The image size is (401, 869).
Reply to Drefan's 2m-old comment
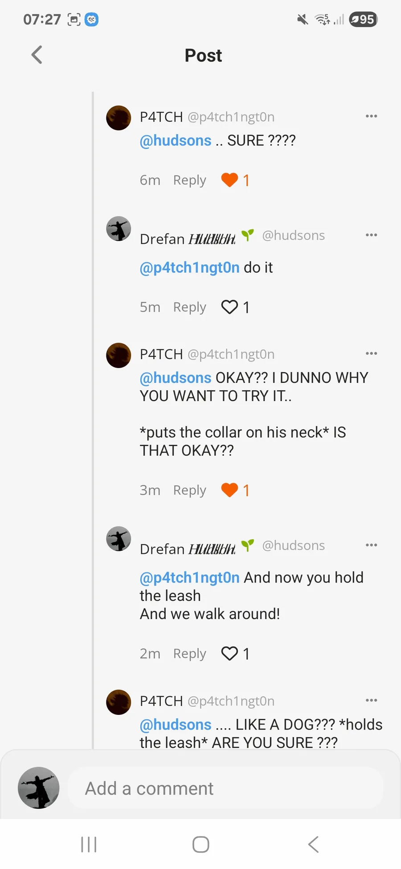(x=190, y=654)
